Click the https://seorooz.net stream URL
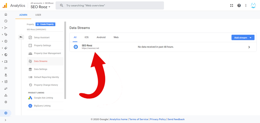This screenshot has width=260, height=123. [x=90, y=48]
